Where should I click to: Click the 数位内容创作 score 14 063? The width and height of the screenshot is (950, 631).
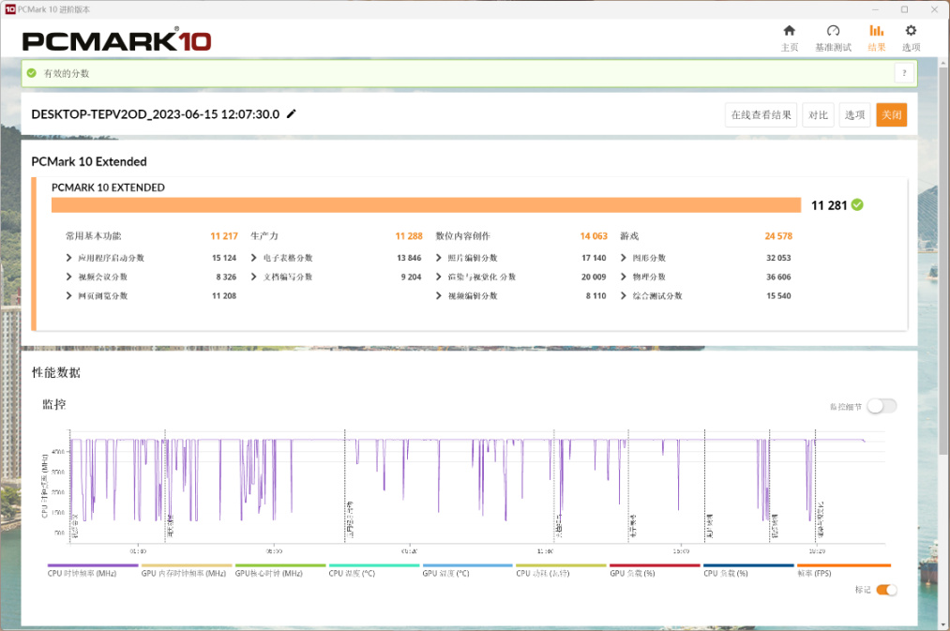click(x=594, y=236)
